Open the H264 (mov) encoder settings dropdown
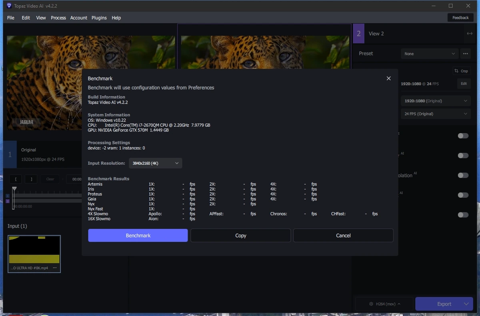 384,304
